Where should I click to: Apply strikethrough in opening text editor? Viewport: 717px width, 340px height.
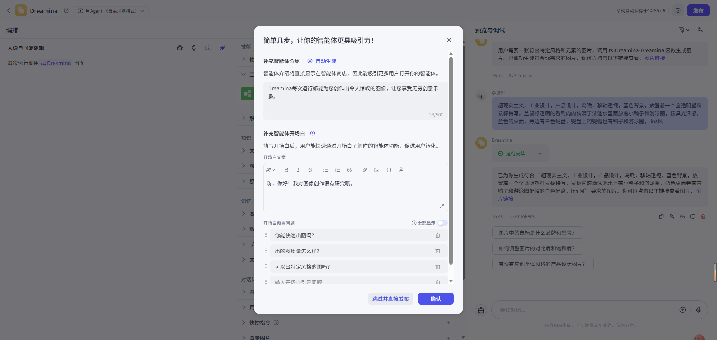coord(310,170)
